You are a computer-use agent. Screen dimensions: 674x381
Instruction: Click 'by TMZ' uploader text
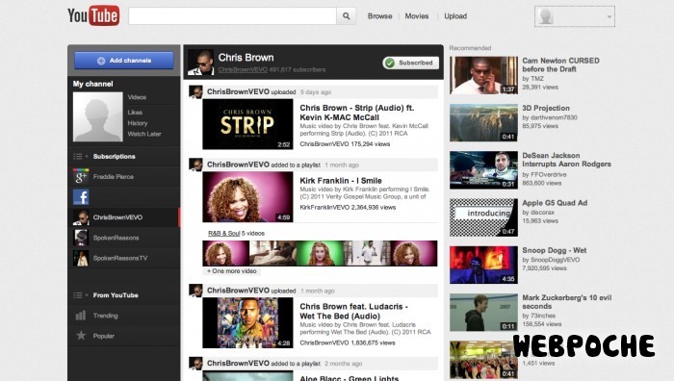pyautogui.click(x=532, y=79)
